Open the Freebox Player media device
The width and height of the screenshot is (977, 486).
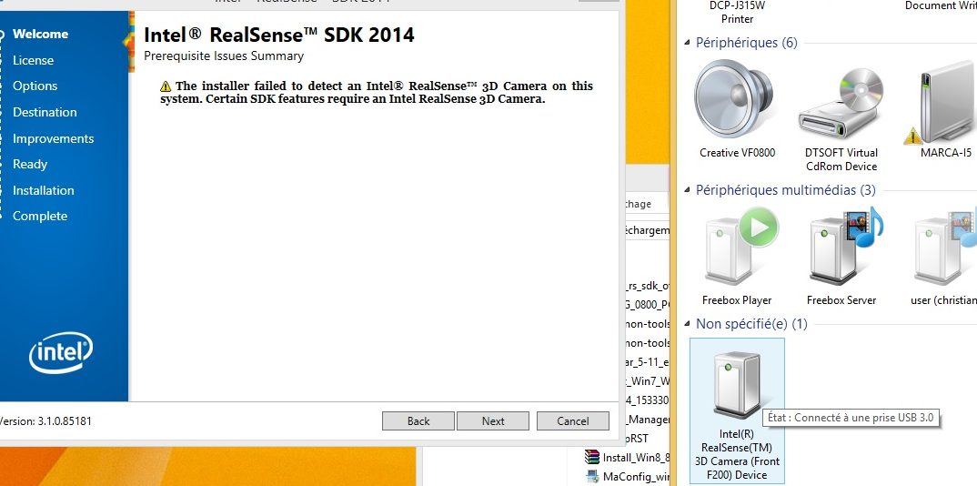741,248
